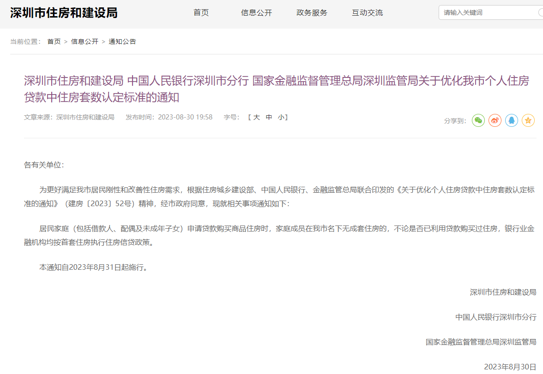Share to Qzone via star icon
Image resolution: width=543 pixels, height=374 pixels.
click(528, 120)
